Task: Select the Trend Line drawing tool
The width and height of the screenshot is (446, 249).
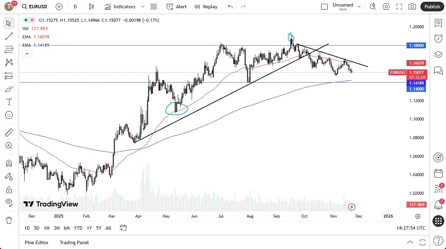Action: tap(9, 36)
